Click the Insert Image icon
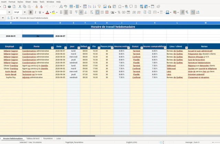 tap(105, 7)
